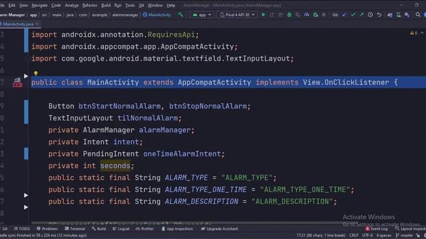Click the highlighted seconds variable in code
The image size is (426, 239).
pyautogui.click(x=115, y=165)
